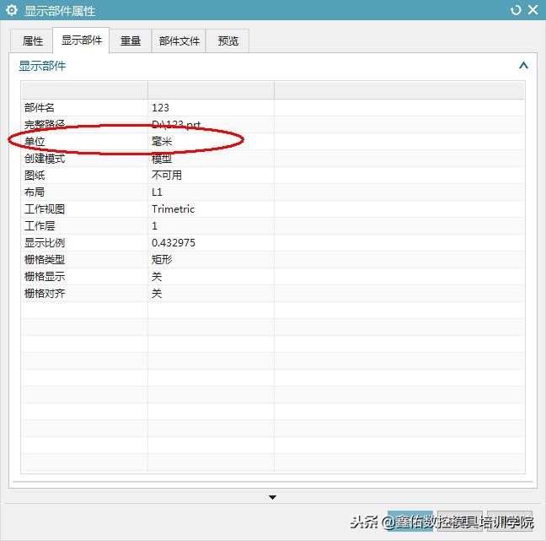Go to the 部件文件 tab

coord(179,41)
